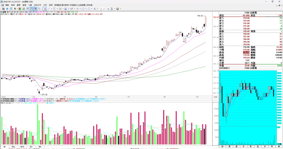
Task: Click the floppy disk save icon
Action: pos(117,9)
